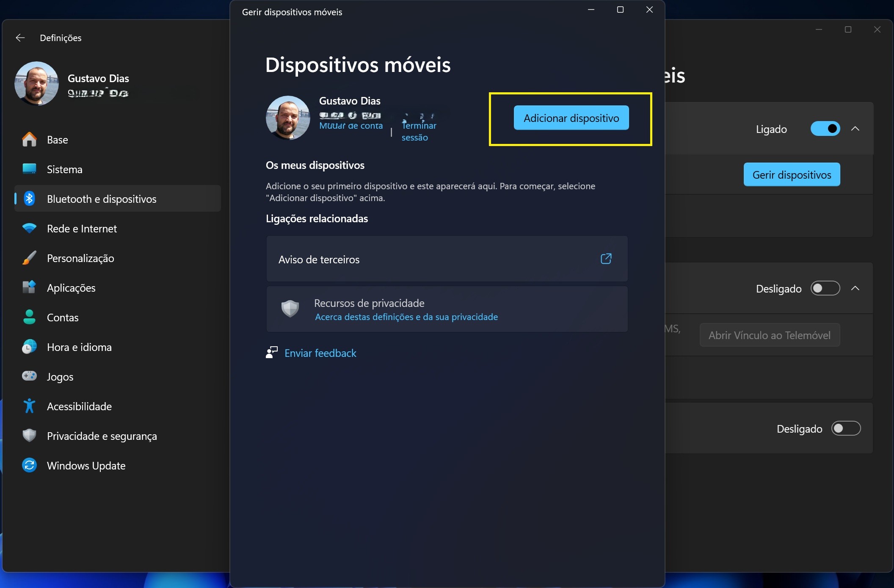Enable the first Desligado toggle with chevron
894x588 pixels.
pyautogui.click(x=825, y=288)
